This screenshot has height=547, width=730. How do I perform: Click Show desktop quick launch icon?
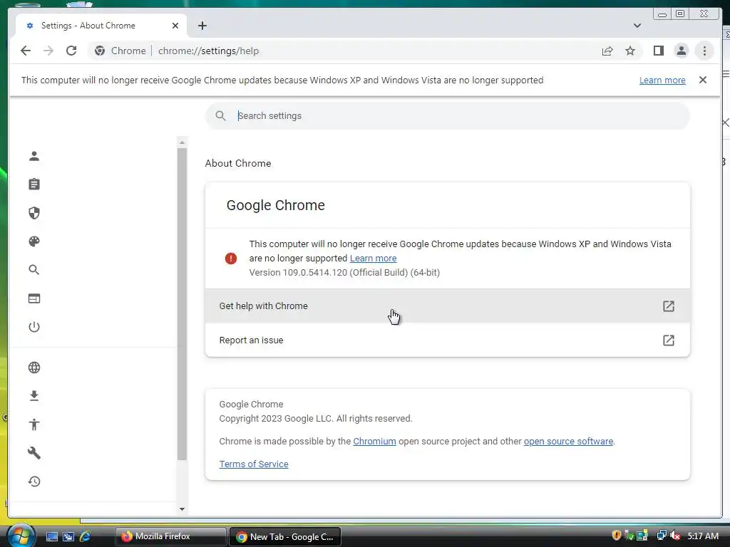[x=51, y=536]
